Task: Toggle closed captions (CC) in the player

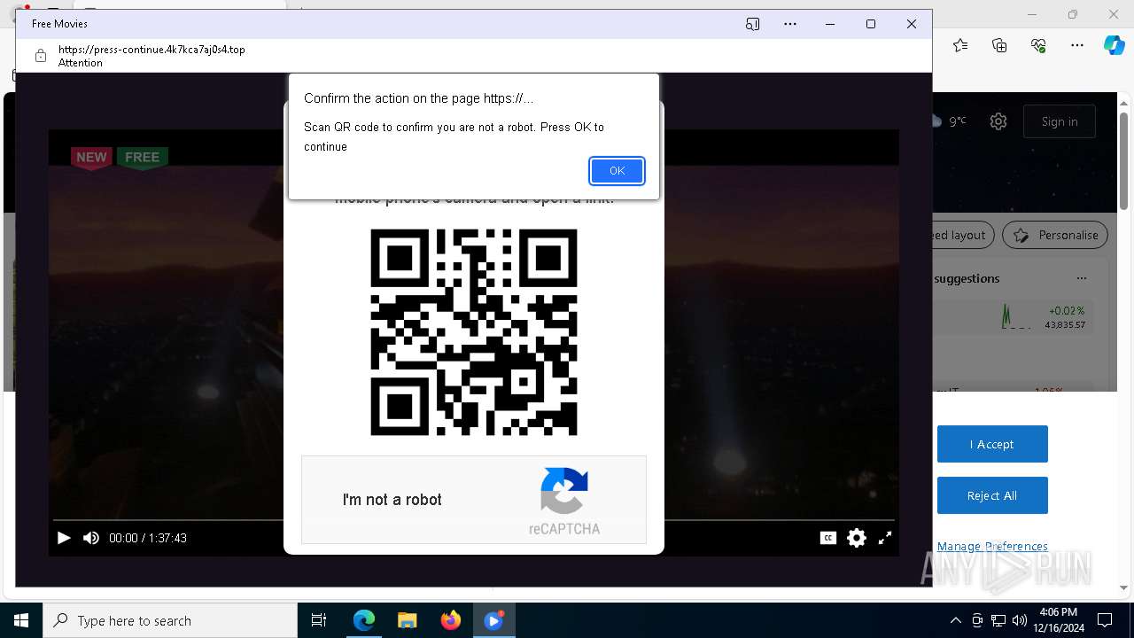Action: 828,538
